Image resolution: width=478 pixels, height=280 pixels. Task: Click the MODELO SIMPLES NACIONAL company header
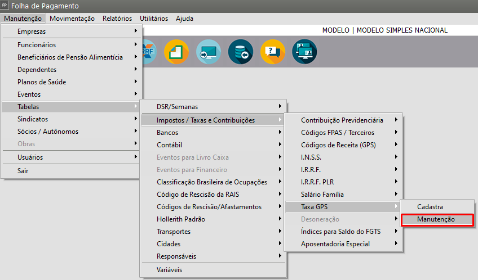(x=384, y=30)
